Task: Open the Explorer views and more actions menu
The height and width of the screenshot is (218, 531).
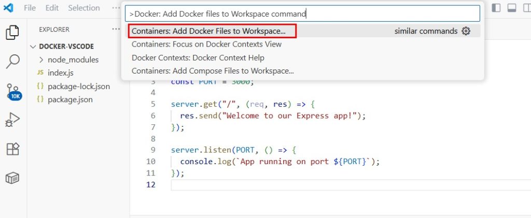Action: 115,30
